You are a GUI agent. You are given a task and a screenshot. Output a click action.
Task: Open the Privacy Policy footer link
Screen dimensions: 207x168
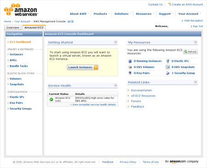point(128,162)
